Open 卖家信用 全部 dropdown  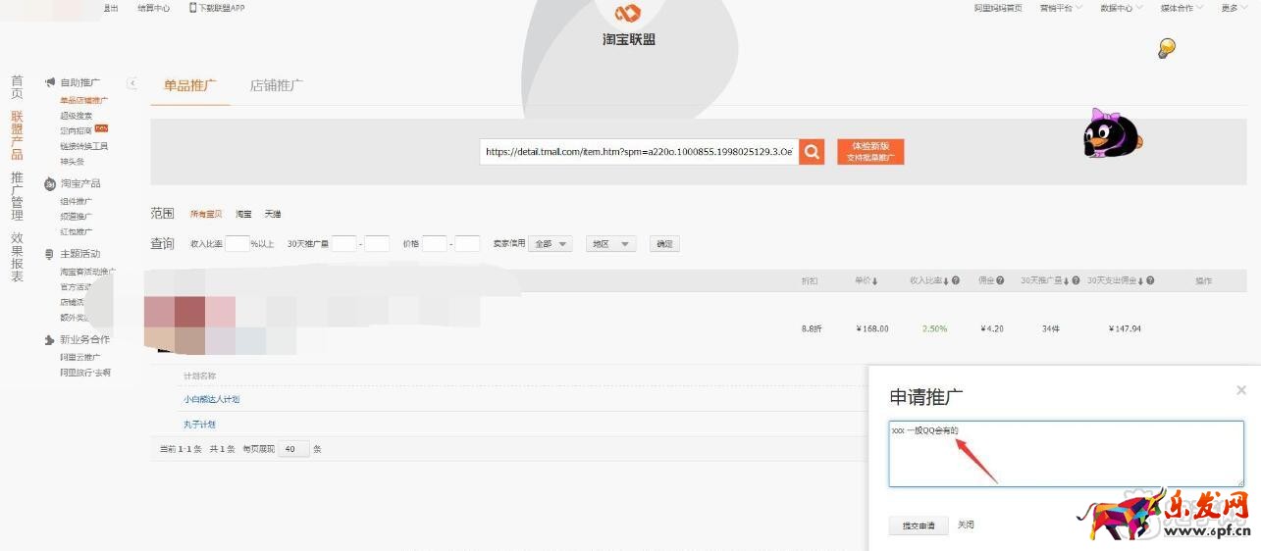(x=551, y=244)
